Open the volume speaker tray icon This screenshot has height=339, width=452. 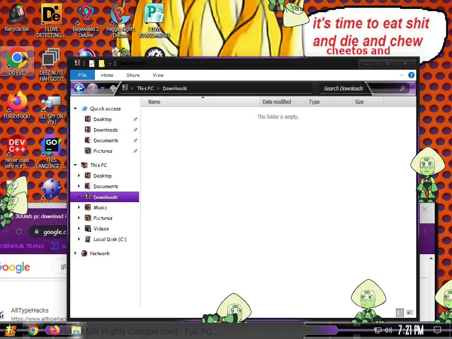[x=388, y=330]
